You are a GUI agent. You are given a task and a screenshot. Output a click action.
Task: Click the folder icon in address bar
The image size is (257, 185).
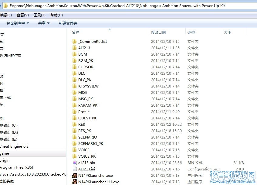coord(5,5)
